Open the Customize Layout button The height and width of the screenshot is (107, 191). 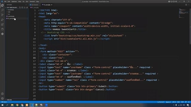pos(176,1)
